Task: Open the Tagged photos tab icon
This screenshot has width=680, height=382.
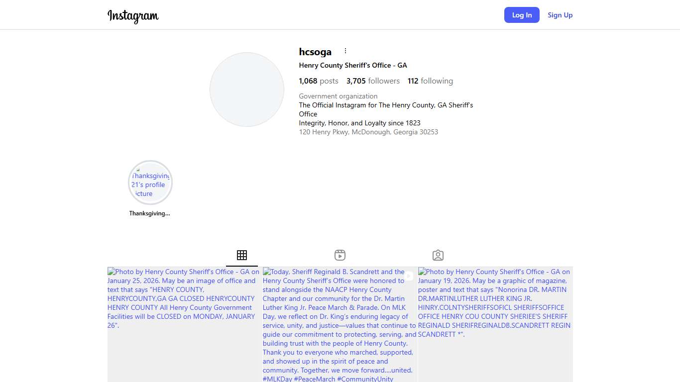Action: point(438,255)
